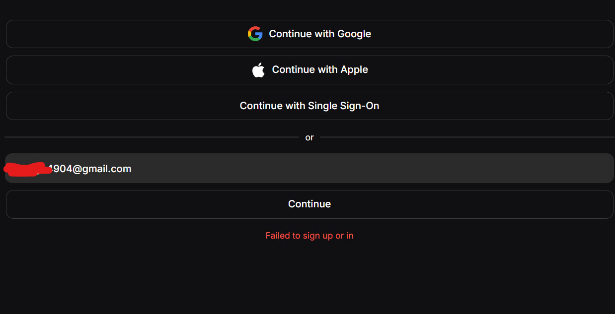
Task: Select Continue with Single Sign-On
Action: [x=309, y=106]
